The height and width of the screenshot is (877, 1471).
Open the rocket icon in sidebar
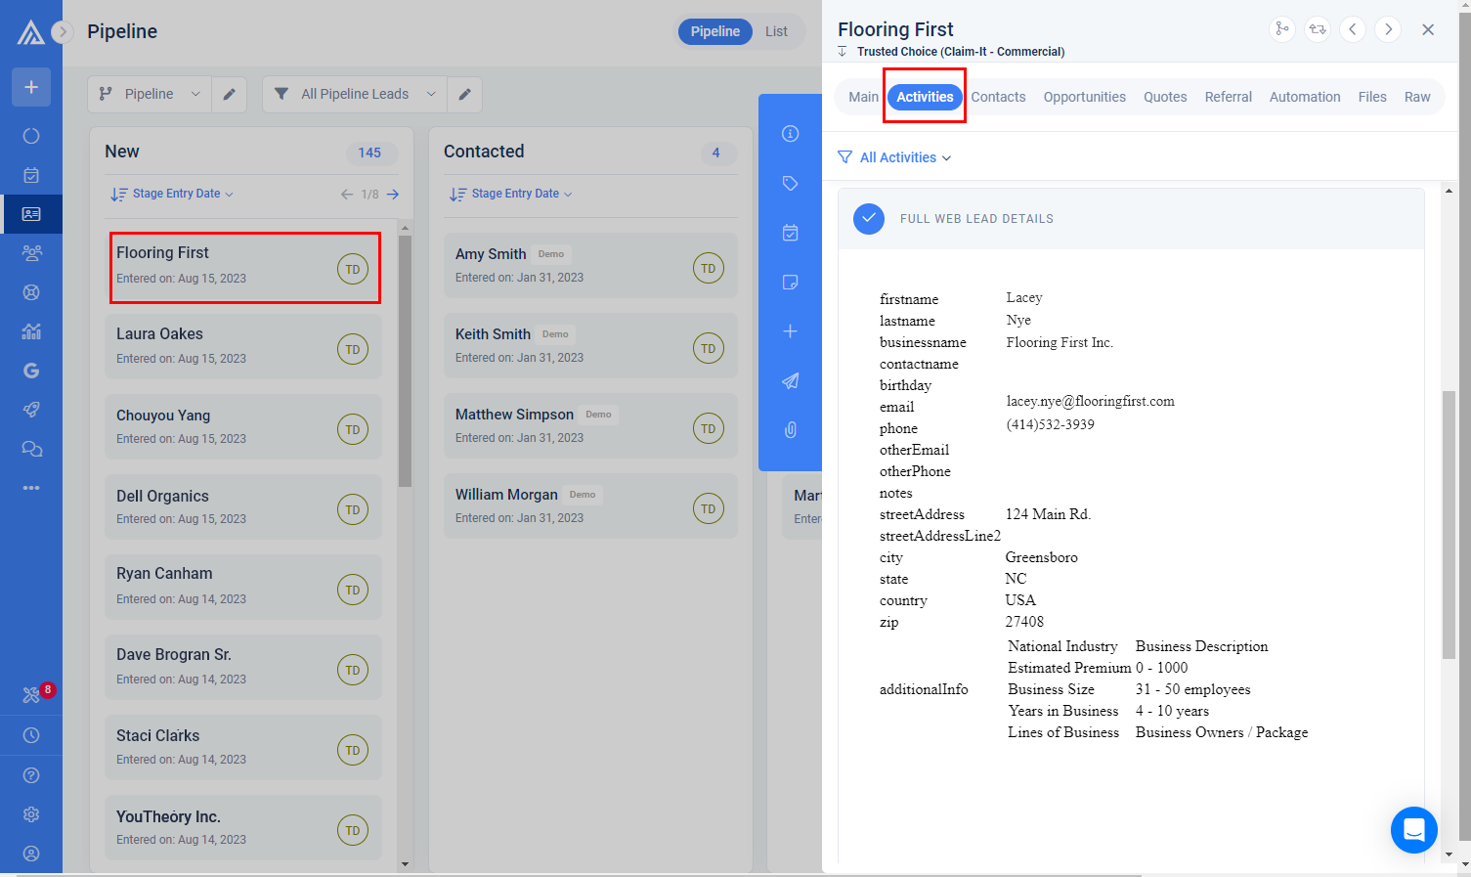(31, 410)
